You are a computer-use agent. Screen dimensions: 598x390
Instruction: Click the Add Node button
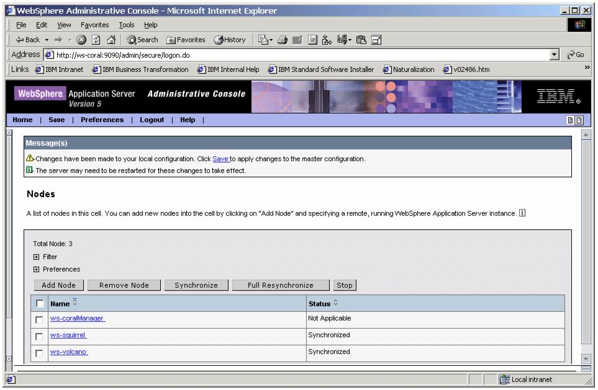(59, 285)
